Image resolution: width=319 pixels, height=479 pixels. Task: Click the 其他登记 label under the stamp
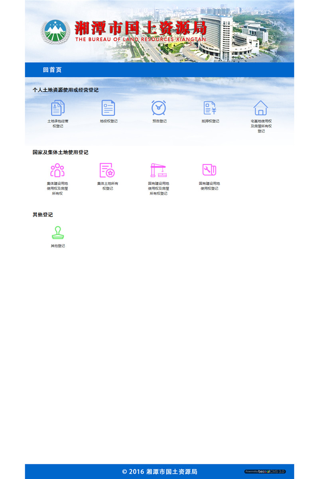[x=58, y=246]
